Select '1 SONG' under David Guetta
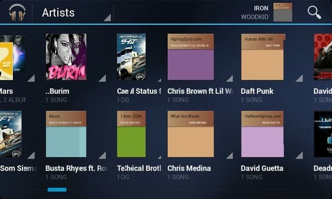332x199 pixels. coord(251,177)
